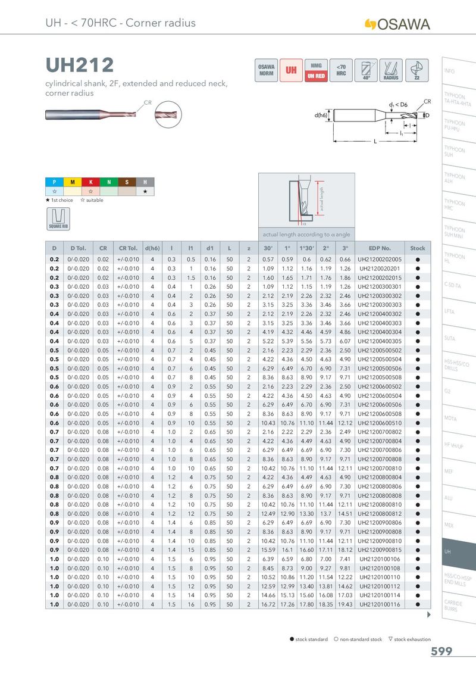Click the RADIUS corner profile icon
The height and width of the screenshot is (674, 476).
[x=391, y=70]
